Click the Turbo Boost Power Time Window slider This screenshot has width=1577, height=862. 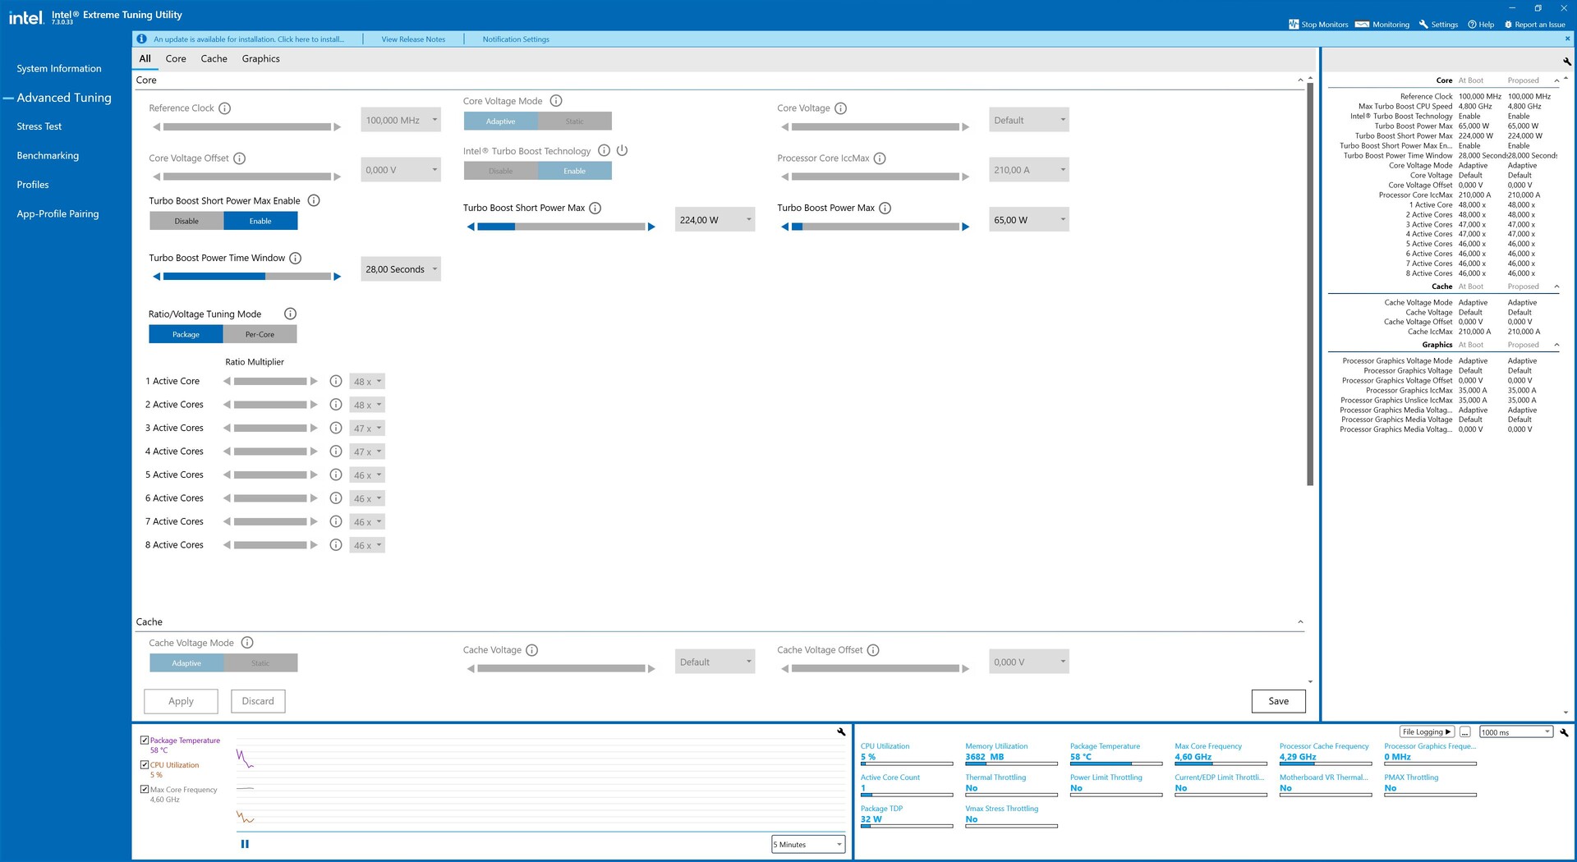click(x=246, y=277)
